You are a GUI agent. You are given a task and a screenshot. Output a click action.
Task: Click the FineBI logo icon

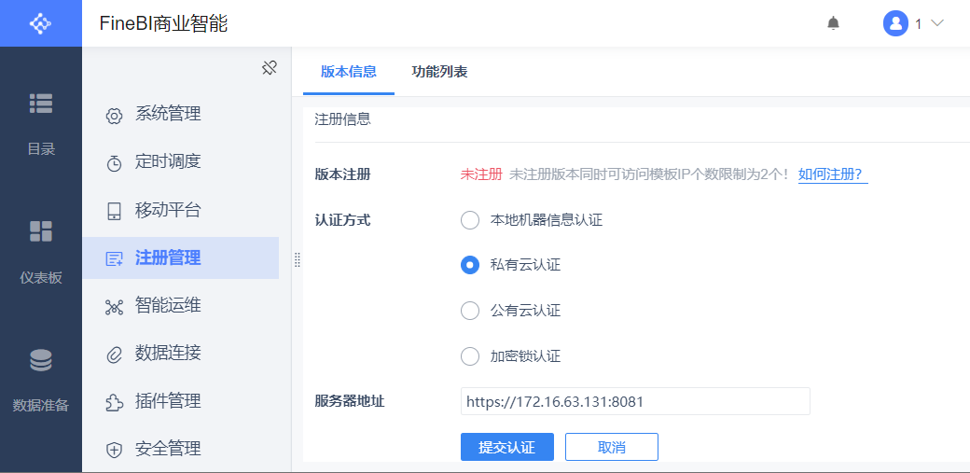pos(40,23)
